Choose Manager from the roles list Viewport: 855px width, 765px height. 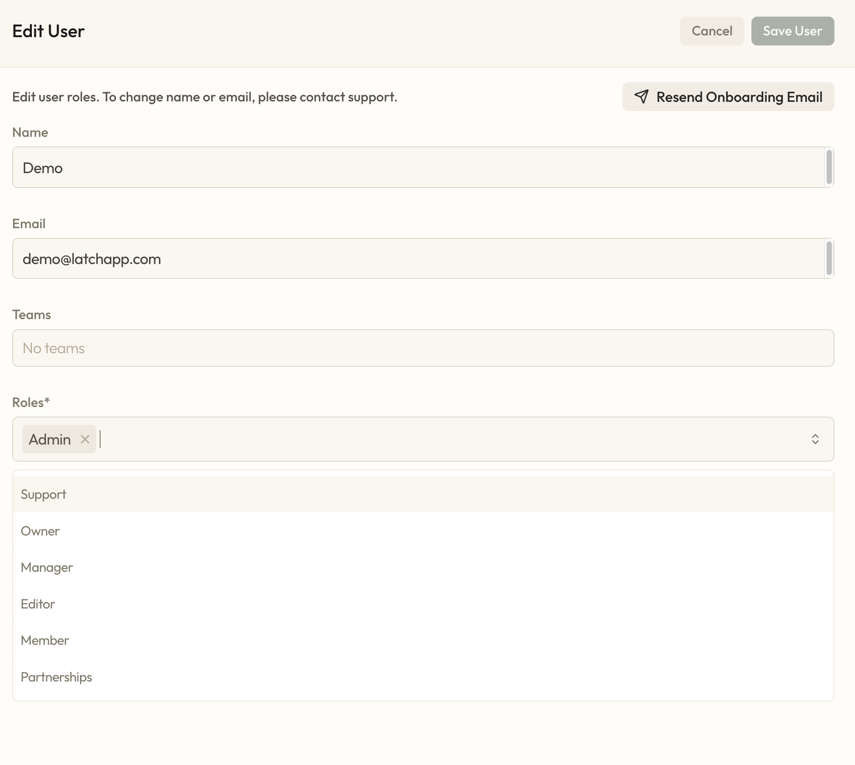click(x=47, y=567)
